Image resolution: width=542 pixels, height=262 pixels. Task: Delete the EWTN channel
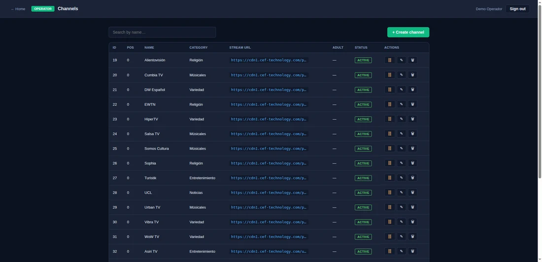(x=412, y=104)
